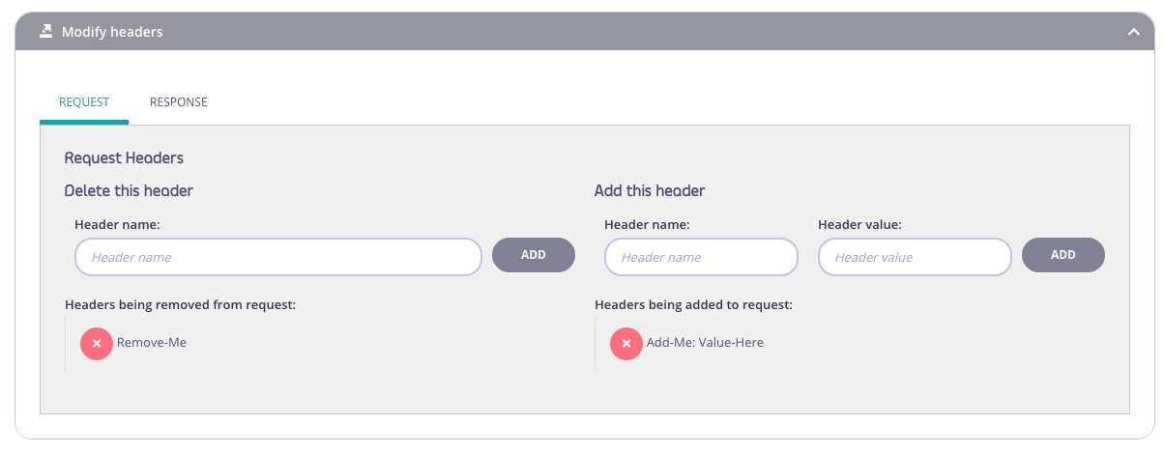Viewport: 1165px width, 453px height.
Task: Click the Header value: field label
Action: click(x=859, y=225)
